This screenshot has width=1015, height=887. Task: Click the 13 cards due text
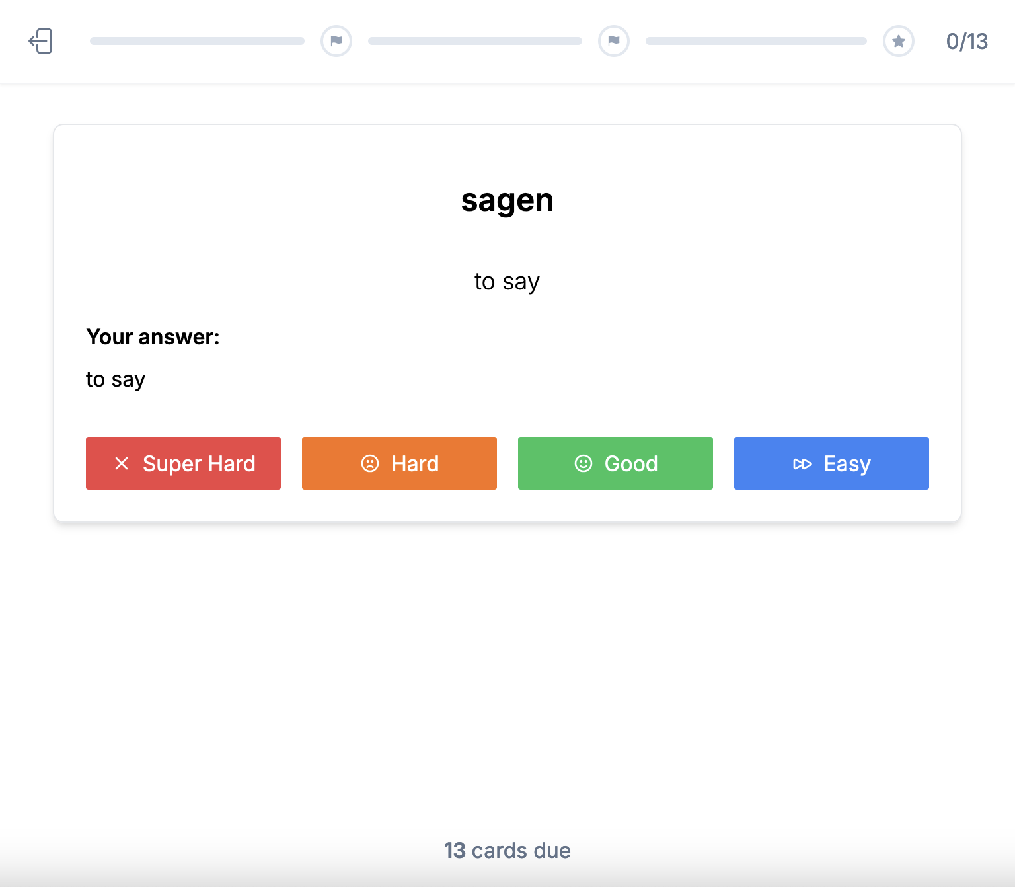[507, 850]
